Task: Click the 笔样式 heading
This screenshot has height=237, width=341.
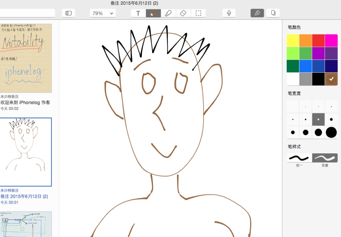Action: (294, 147)
